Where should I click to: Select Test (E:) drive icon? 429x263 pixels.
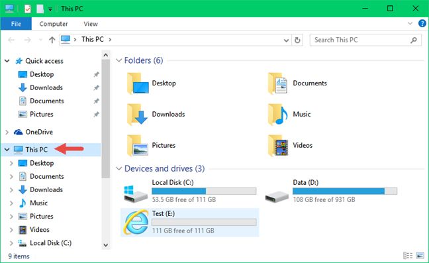[136, 222]
